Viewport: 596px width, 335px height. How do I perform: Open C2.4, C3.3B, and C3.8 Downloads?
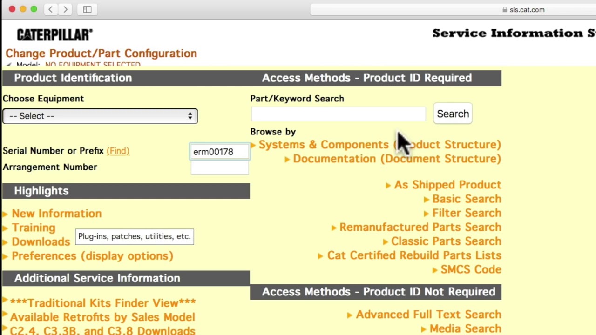[x=102, y=330]
